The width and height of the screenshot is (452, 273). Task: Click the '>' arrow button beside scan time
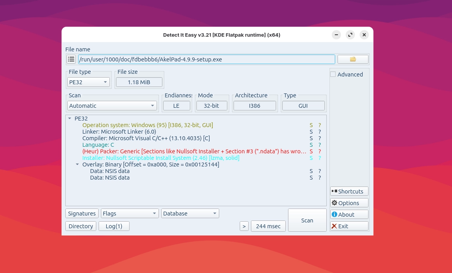click(244, 226)
